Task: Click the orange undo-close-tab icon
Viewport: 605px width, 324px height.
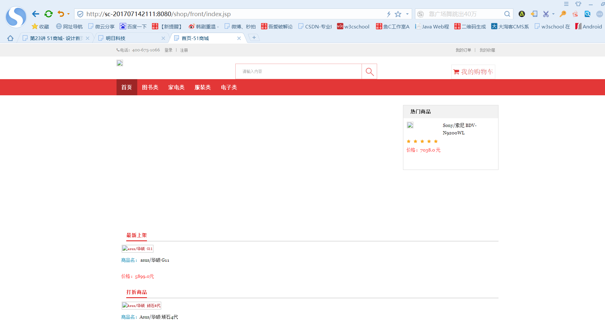Action: [61, 14]
